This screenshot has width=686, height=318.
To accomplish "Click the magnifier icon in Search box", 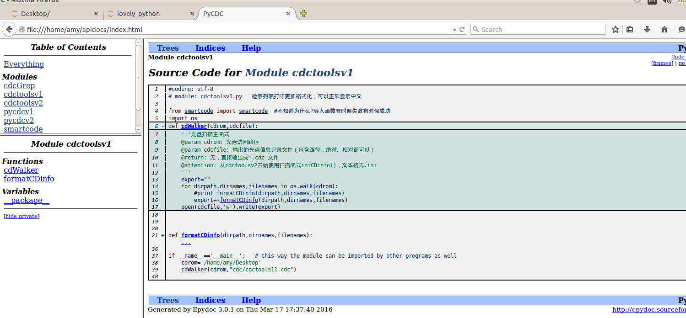I will tap(475, 30).
